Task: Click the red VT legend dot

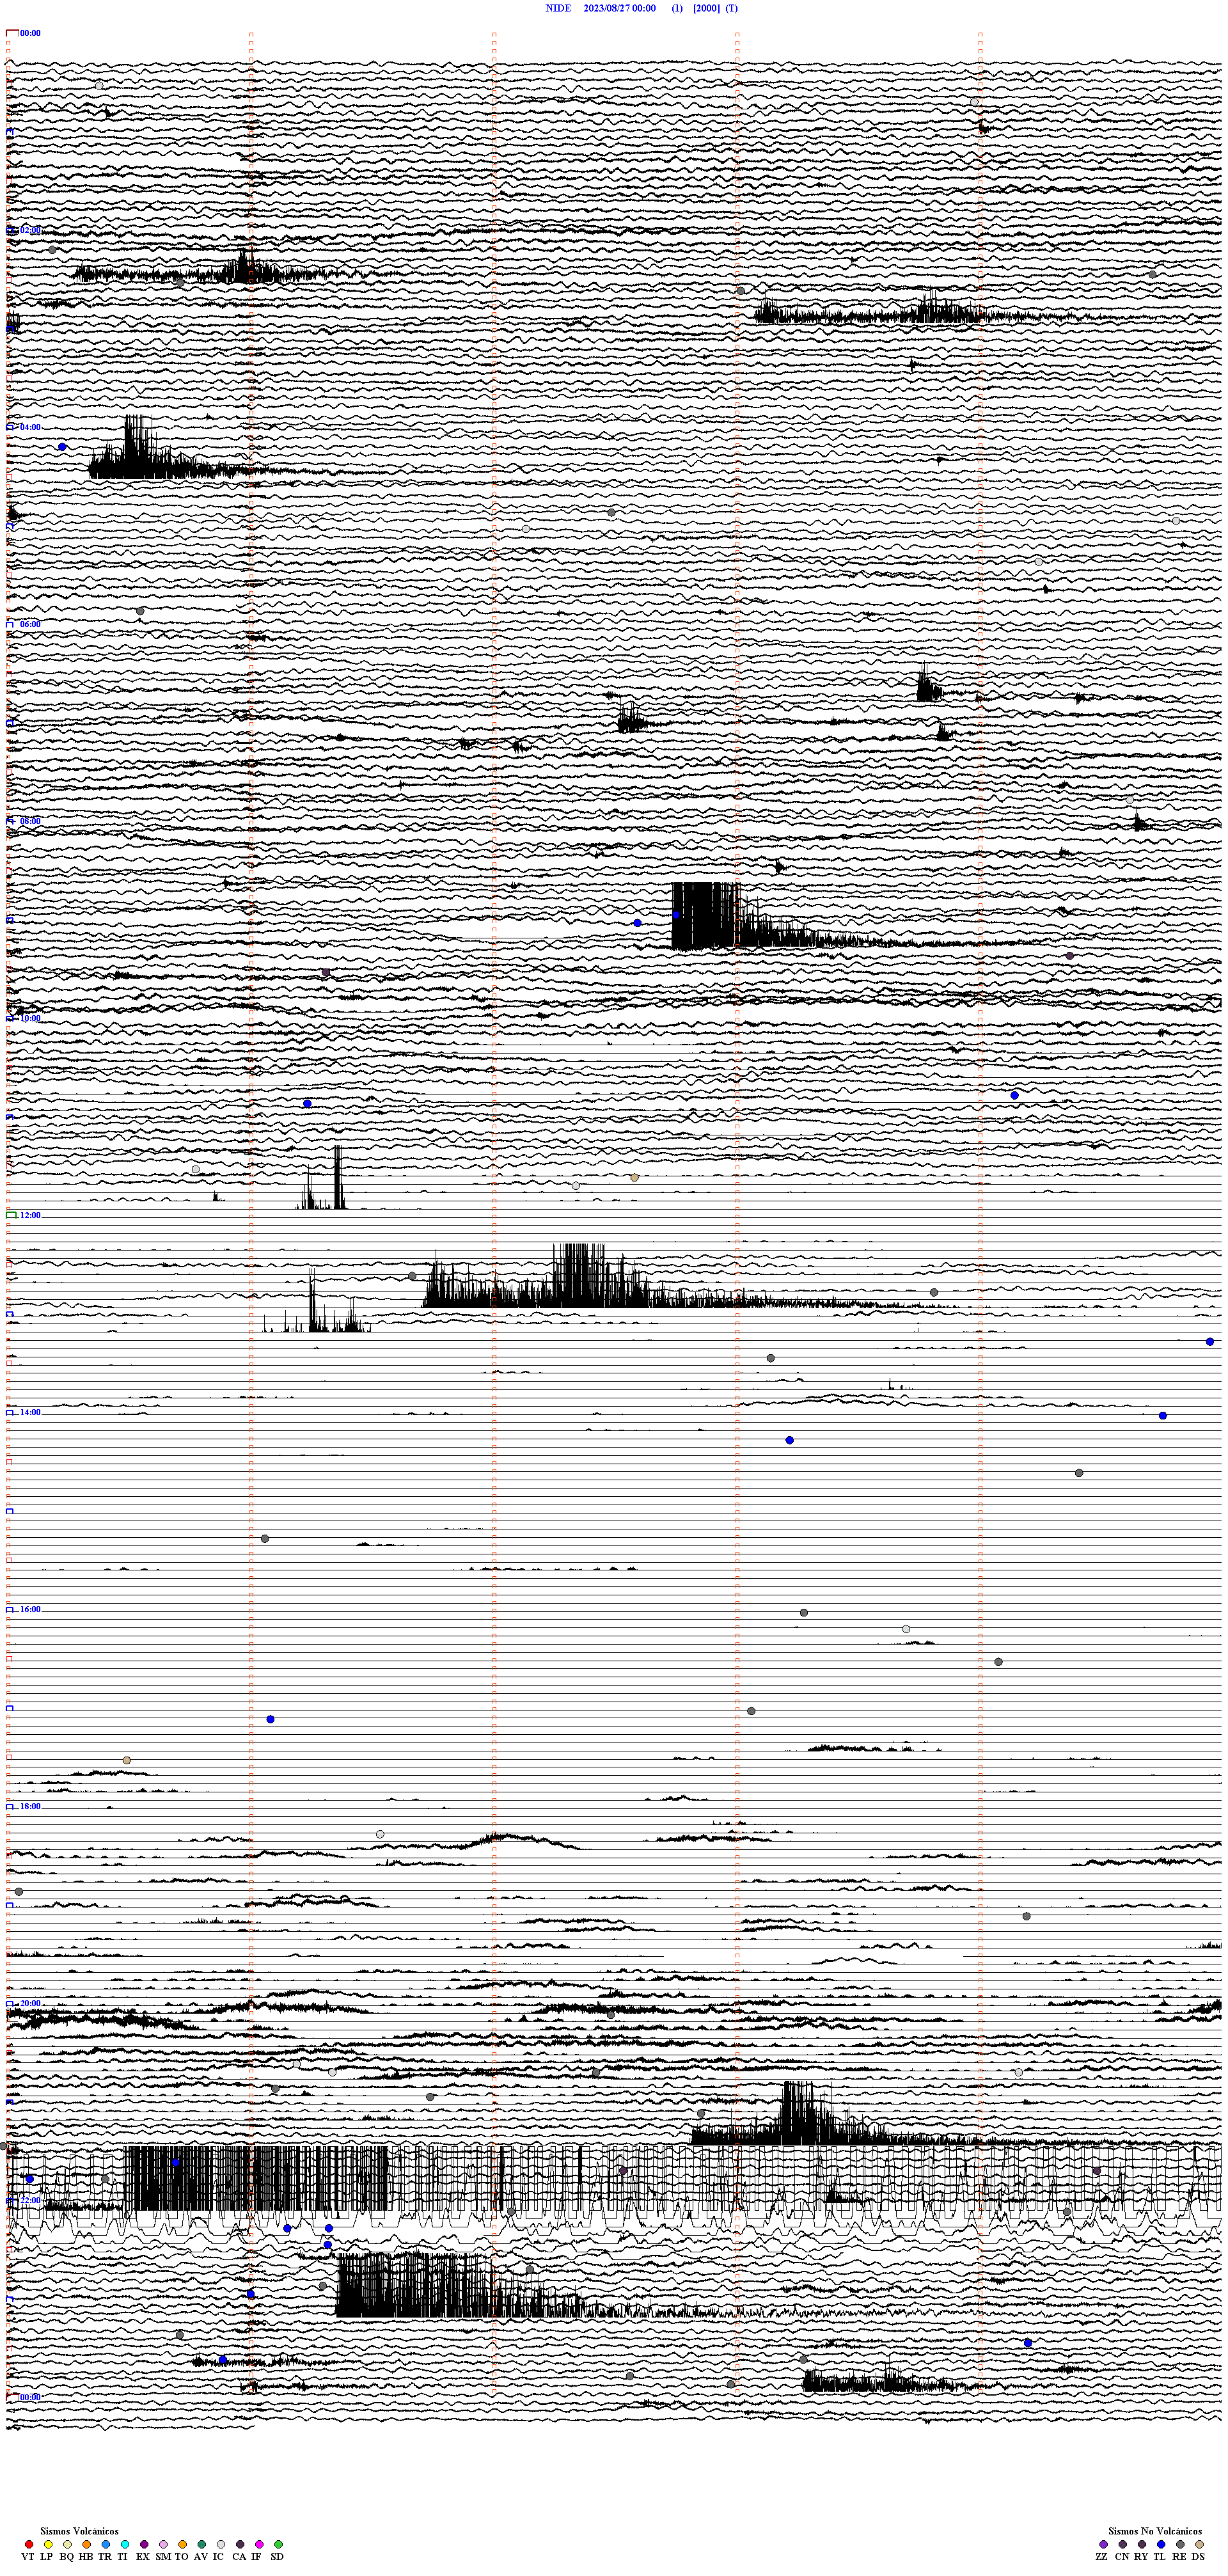Action: [x=29, y=2544]
